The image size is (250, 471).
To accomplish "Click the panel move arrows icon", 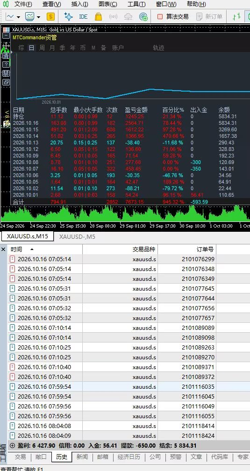I will point(6,46).
